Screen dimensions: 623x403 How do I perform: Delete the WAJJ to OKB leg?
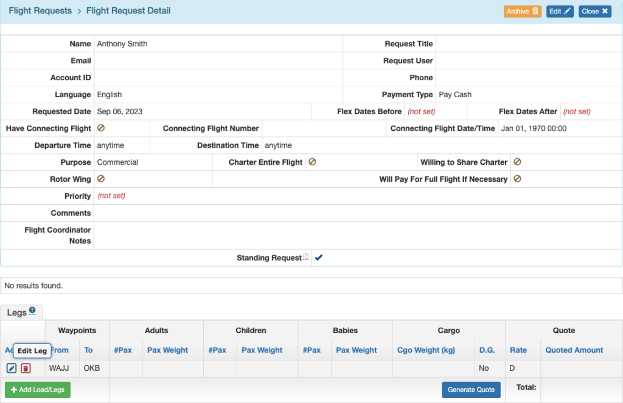click(x=25, y=368)
